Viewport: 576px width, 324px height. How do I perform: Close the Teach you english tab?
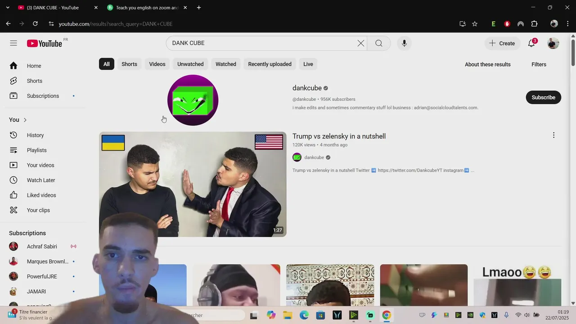click(185, 8)
